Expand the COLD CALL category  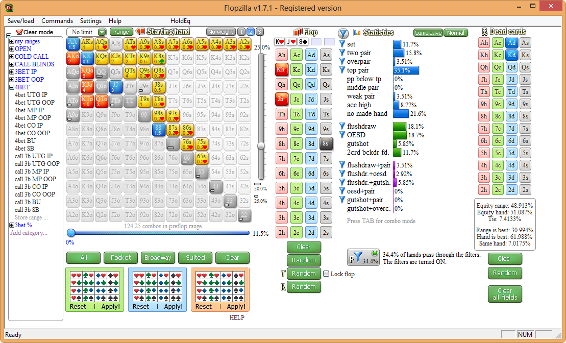[12, 57]
